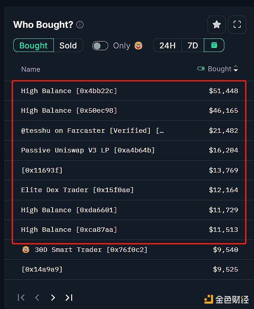254x309 pixels.
Task: Switch to the Sold tab
Action: point(68,45)
